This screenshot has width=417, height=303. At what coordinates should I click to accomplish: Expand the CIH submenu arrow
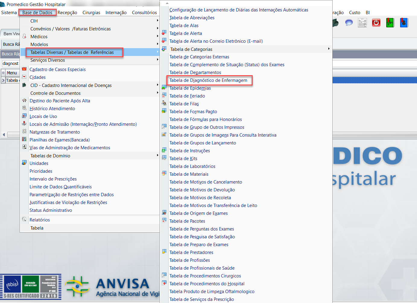[157, 21]
